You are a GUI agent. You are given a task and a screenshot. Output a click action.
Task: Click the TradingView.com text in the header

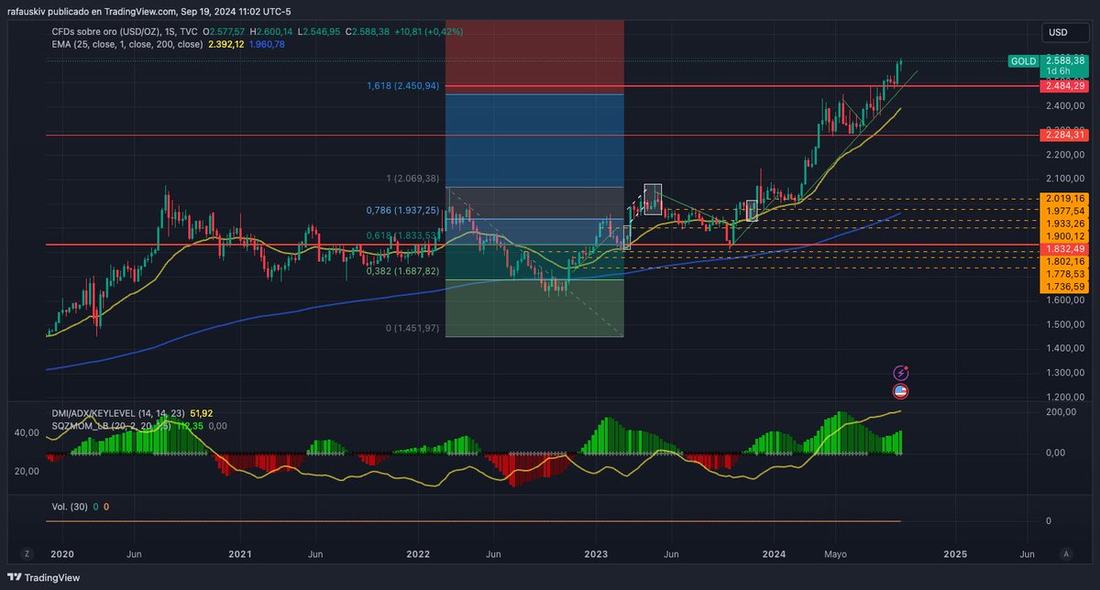142,12
